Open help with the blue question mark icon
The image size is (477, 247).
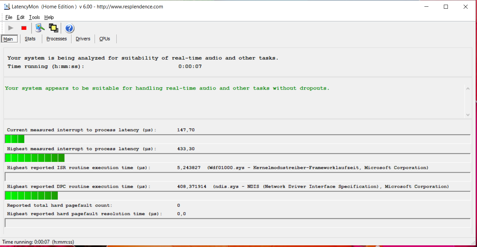tap(69, 28)
